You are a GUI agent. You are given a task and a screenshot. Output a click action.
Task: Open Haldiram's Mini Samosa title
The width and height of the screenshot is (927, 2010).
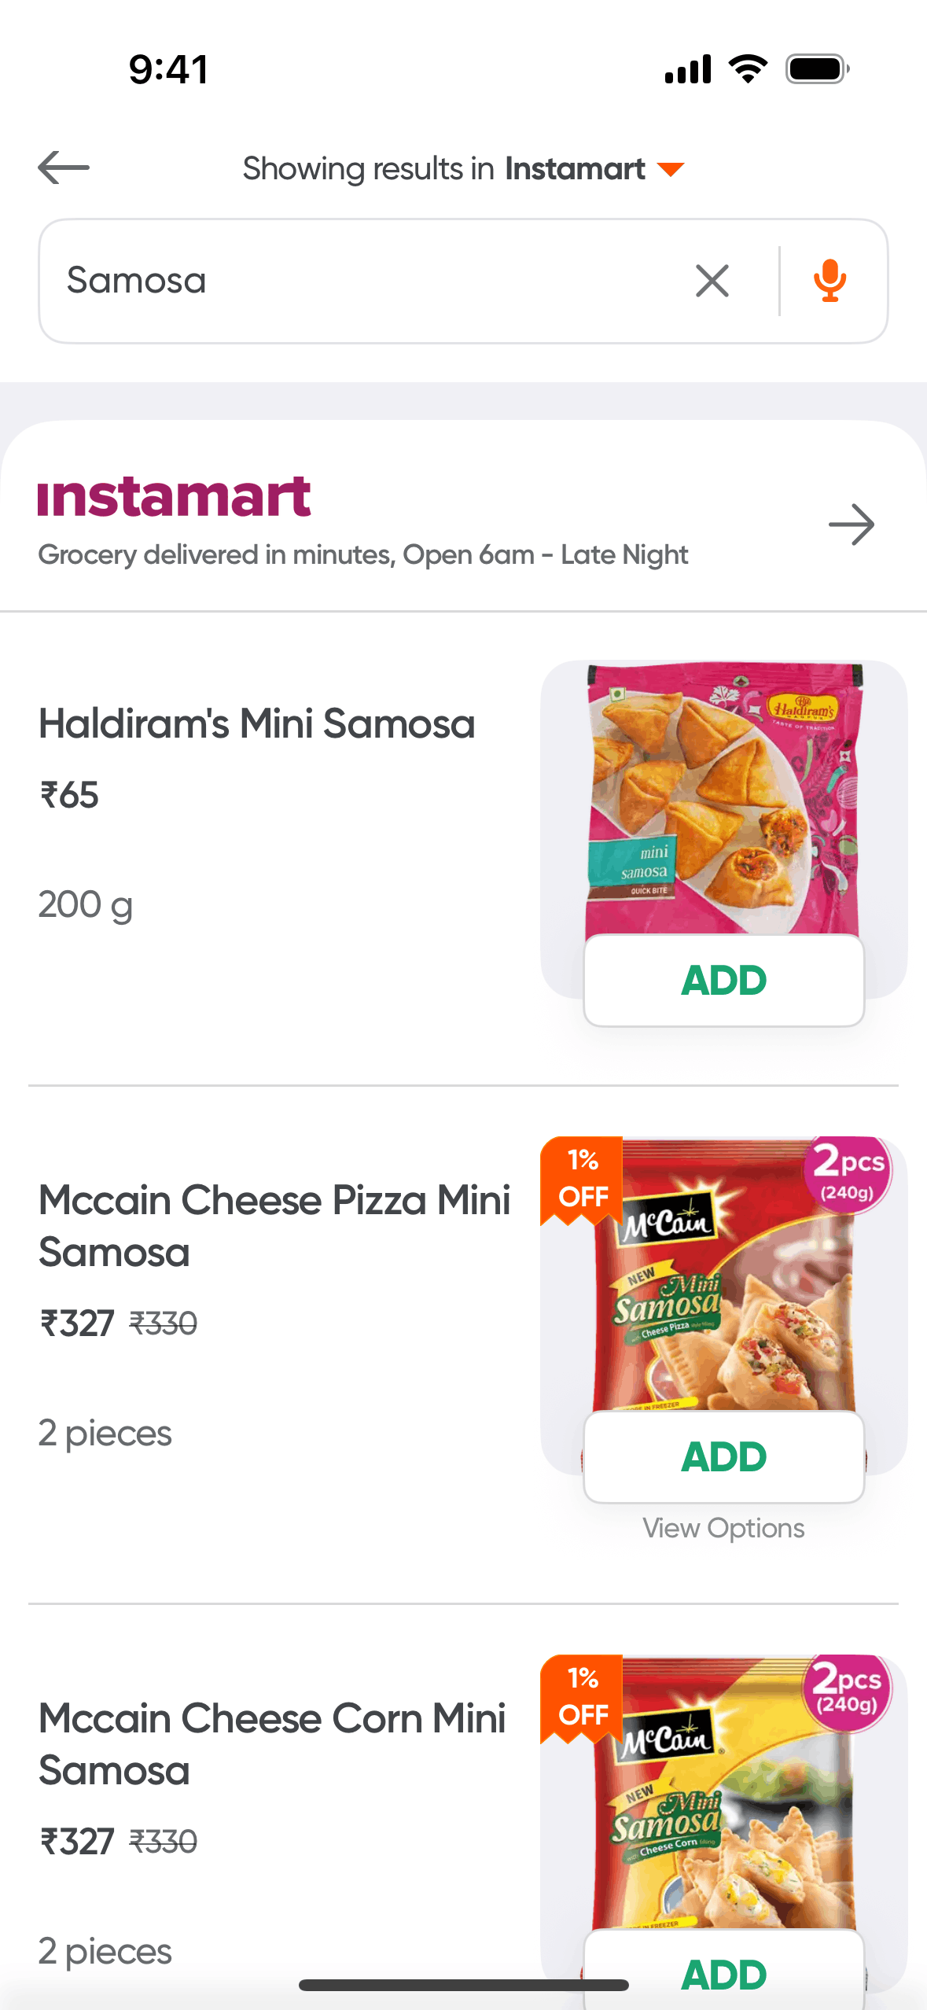pyautogui.click(x=257, y=723)
